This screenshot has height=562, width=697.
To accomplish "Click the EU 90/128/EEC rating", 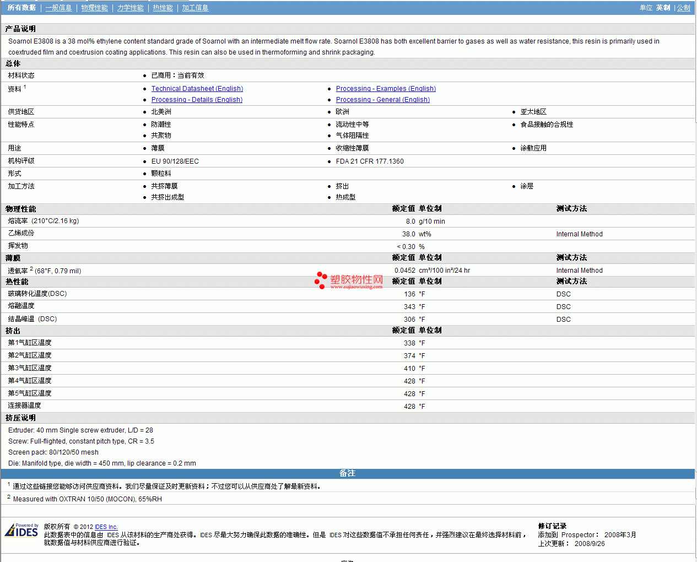I will (x=175, y=161).
